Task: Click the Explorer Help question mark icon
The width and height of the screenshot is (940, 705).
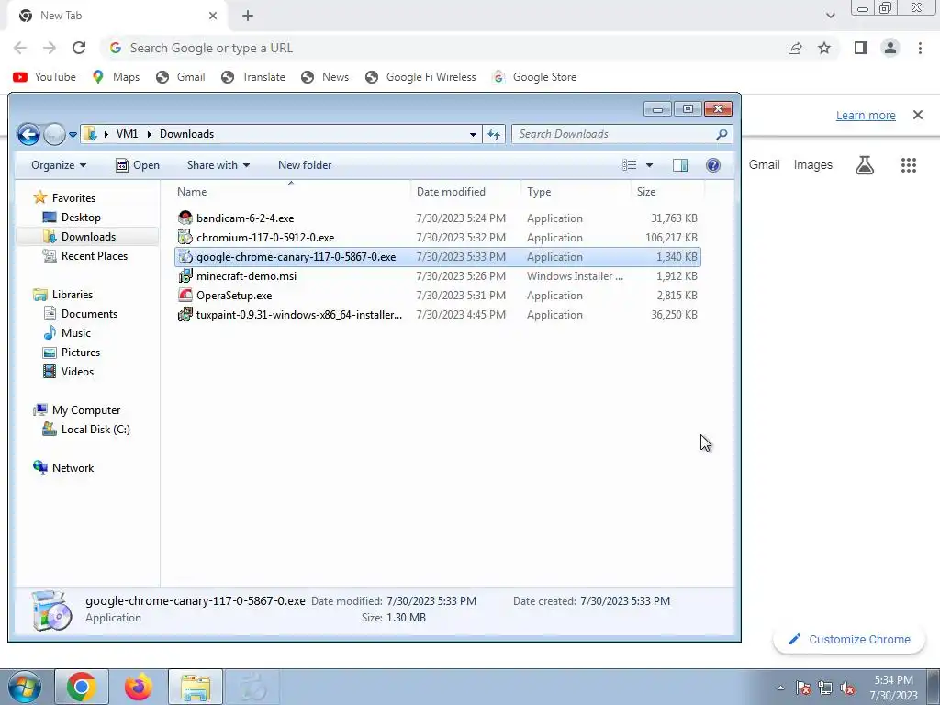Action: click(712, 165)
